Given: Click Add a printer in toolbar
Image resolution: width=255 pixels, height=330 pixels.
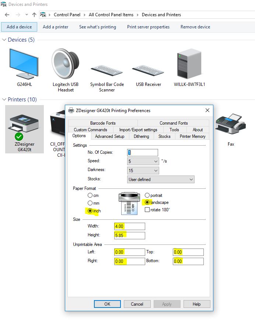Looking at the screenshot, I should [55, 27].
